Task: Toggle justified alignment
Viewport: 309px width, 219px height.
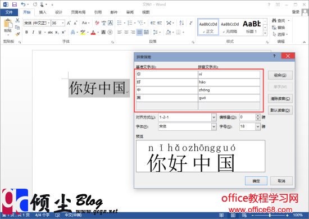Action: coord(139,32)
